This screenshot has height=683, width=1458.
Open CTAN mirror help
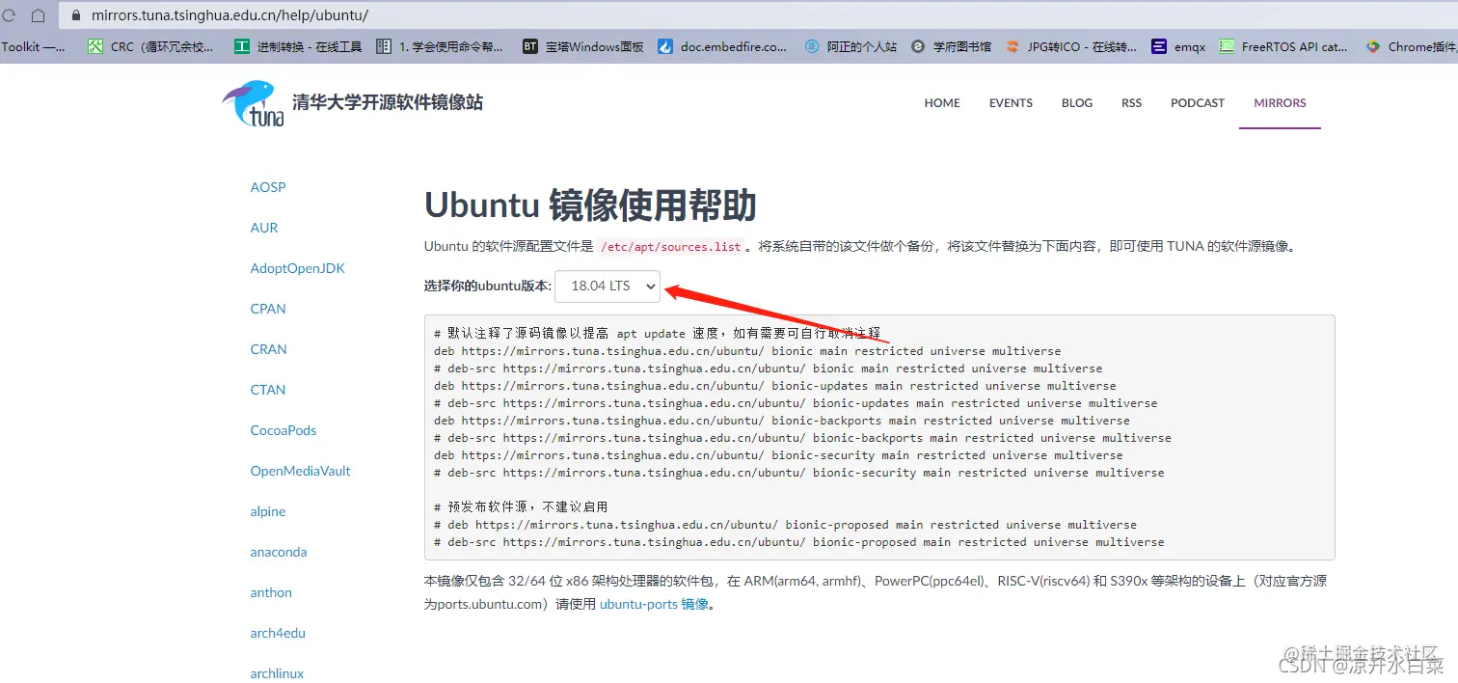(268, 390)
